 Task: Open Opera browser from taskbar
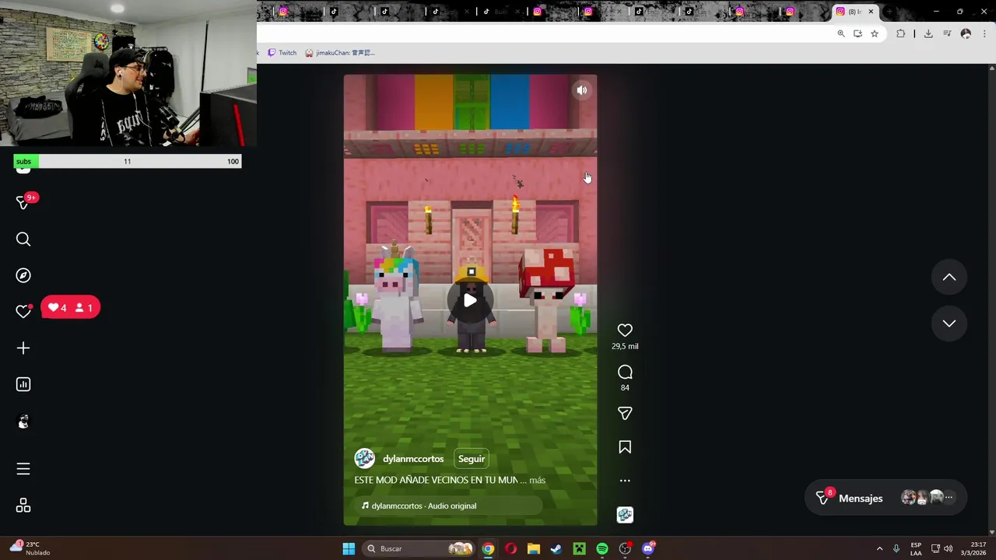click(510, 549)
